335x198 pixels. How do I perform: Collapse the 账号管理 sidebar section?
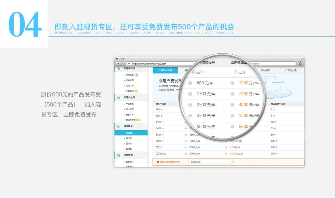[131, 155]
